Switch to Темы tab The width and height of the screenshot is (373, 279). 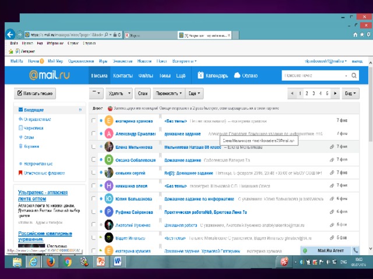[165, 76]
